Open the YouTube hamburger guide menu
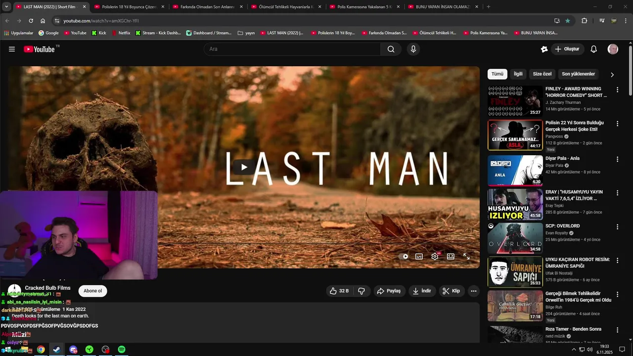This screenshot has height=356, width=633. point(12,49)
